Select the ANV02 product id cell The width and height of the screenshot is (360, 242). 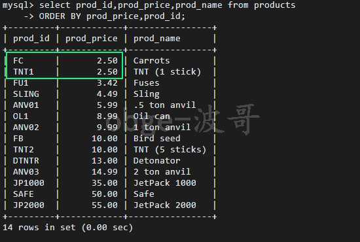point(26,128)
